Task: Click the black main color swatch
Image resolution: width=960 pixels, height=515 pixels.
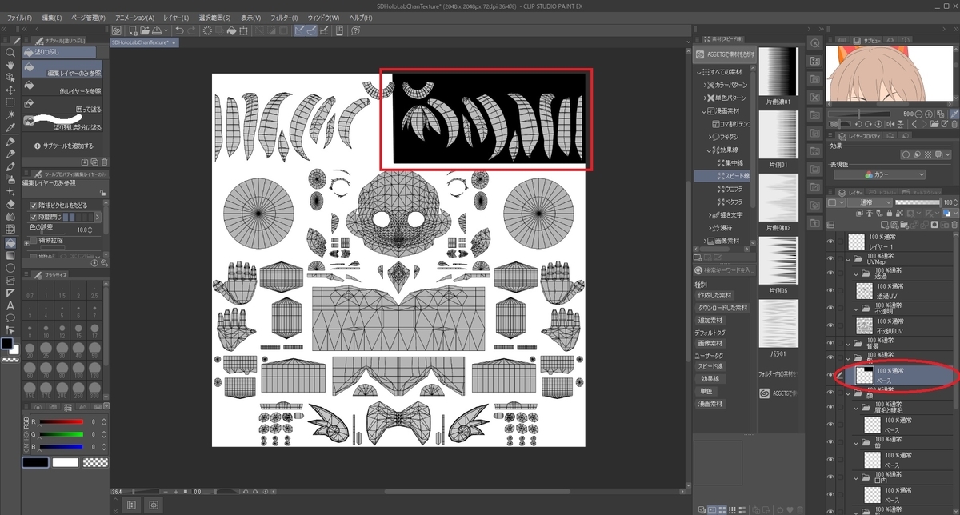Action: click(x=8, y=343)
